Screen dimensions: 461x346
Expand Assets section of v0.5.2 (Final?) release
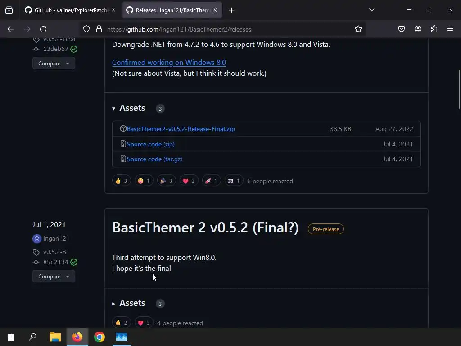pyautogui.click(x=129, y=303)
